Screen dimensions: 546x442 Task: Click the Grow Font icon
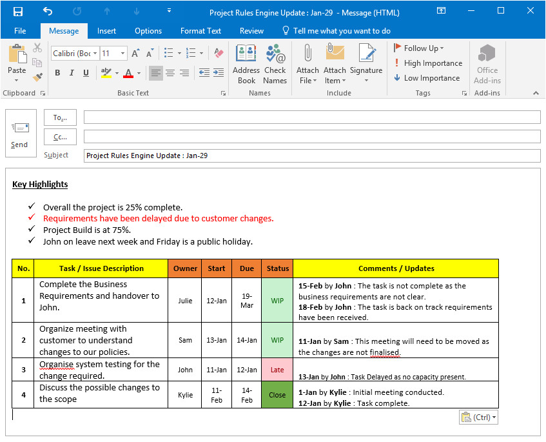(x=135, y=54)
